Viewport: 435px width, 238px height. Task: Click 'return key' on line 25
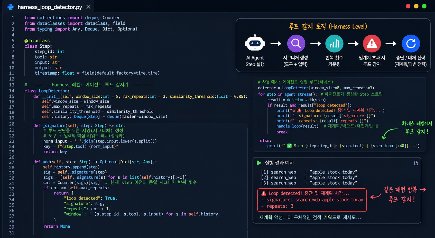point(55,152)
